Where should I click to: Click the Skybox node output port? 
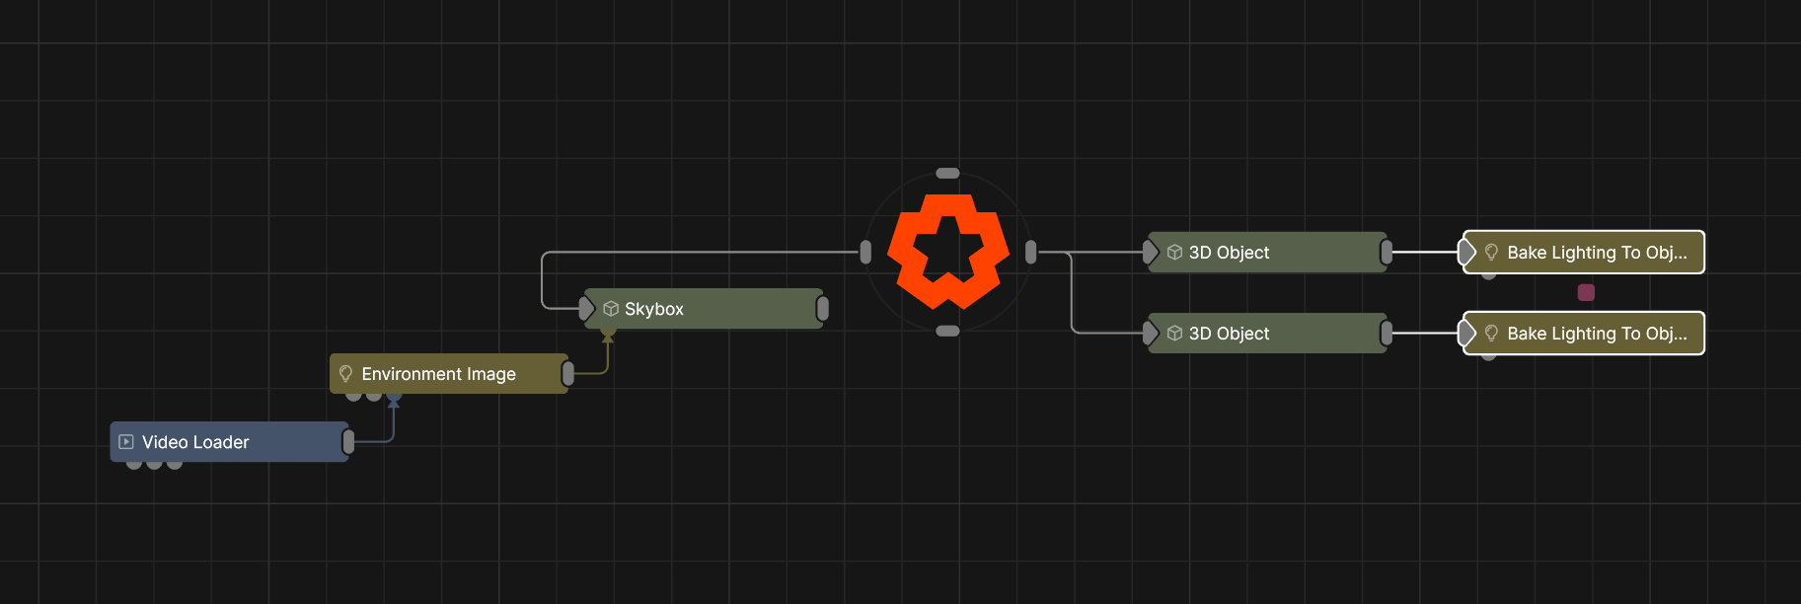(x=822, y=309)
